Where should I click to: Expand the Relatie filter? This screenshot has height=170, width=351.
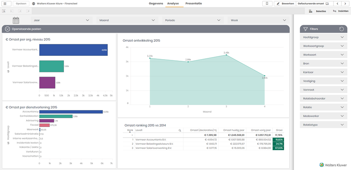click(x=324, y=107)
